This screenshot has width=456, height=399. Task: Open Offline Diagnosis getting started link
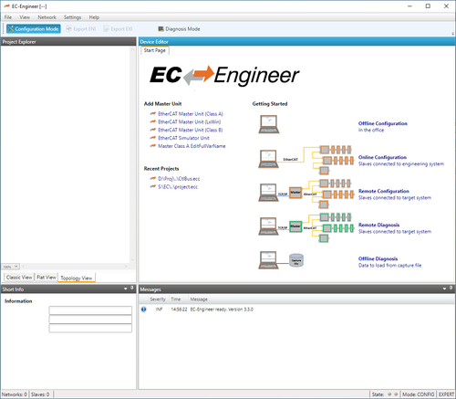[x=378, y=258]
